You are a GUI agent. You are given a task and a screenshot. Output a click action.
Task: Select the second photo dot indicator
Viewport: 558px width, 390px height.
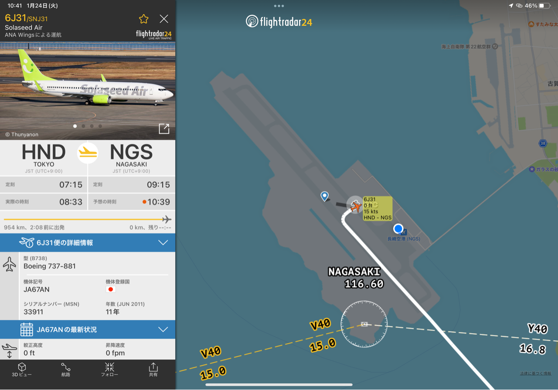[83, 126]
